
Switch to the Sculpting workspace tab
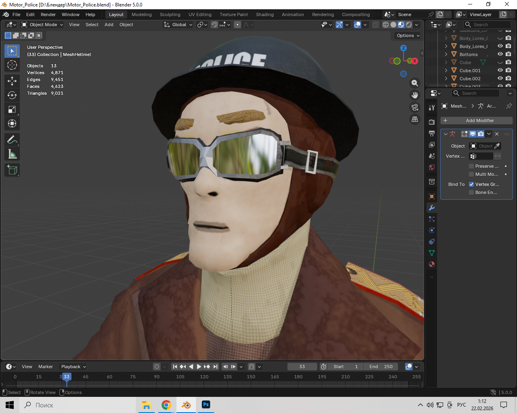pyautogui.click(x=170, y=15)
